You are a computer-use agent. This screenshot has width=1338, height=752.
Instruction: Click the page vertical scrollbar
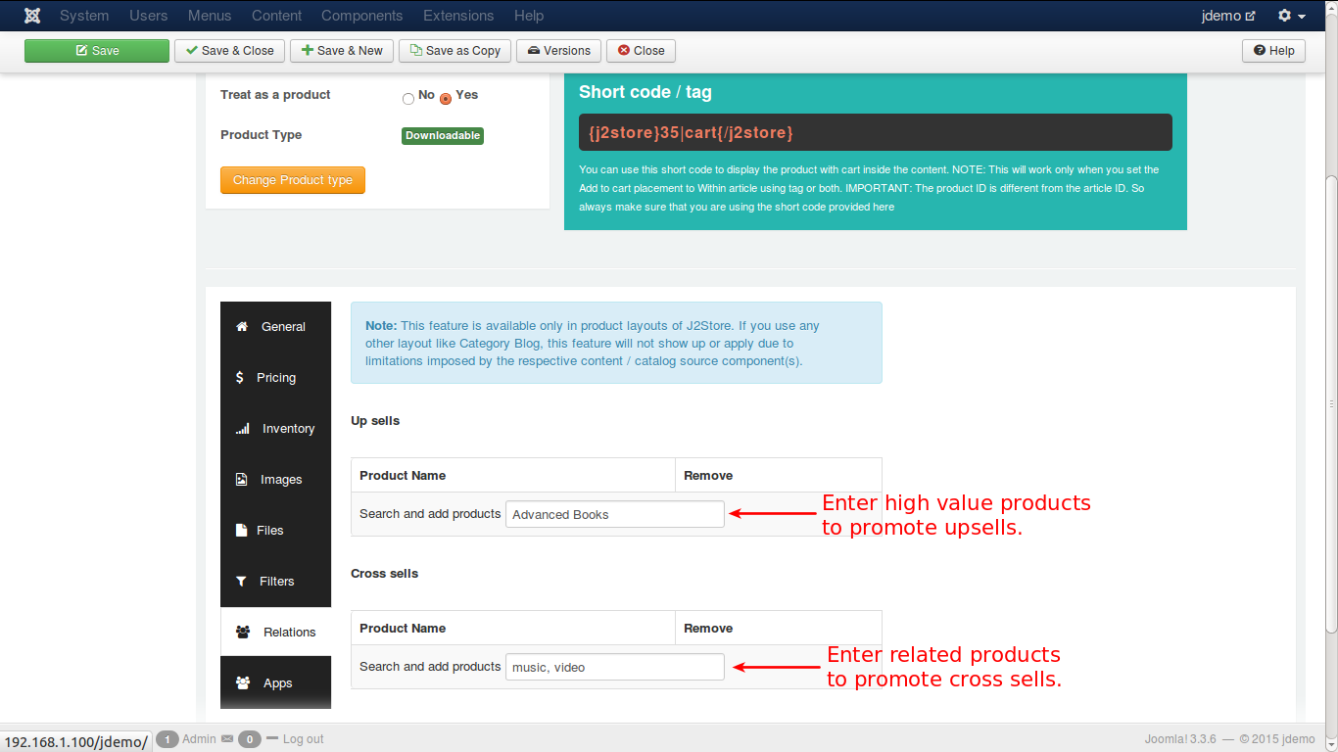(1330, 401)
